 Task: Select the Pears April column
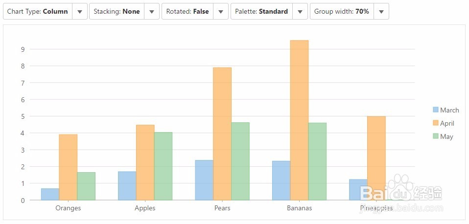pos(222,134)
